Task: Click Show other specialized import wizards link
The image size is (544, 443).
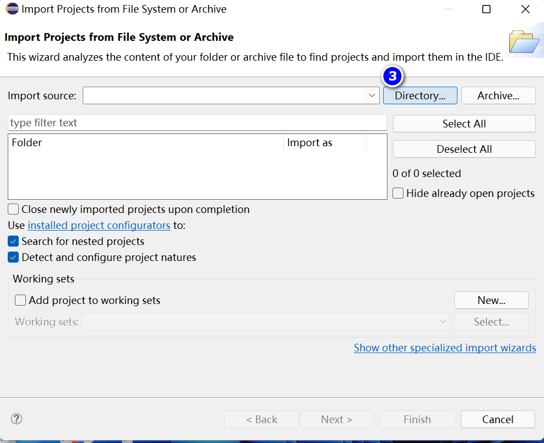Action: (445, 348)
